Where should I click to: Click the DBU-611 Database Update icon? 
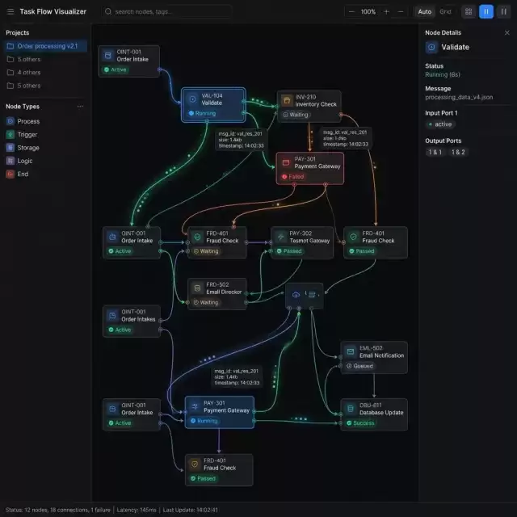point(351,409)
